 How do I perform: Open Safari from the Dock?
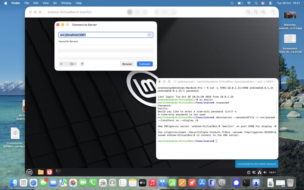34,183
